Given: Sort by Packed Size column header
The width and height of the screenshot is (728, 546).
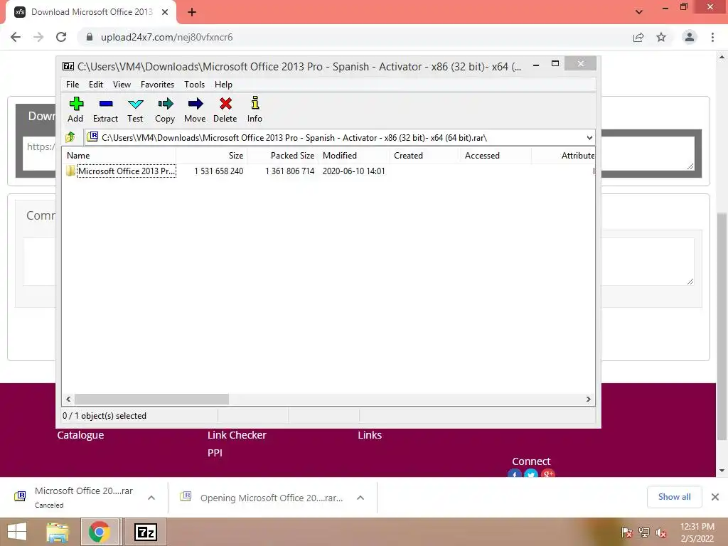Looking at the screenshot, I should click(283, 156).
